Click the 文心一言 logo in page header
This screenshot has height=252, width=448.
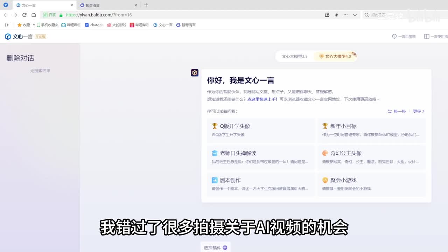(19, 36)
